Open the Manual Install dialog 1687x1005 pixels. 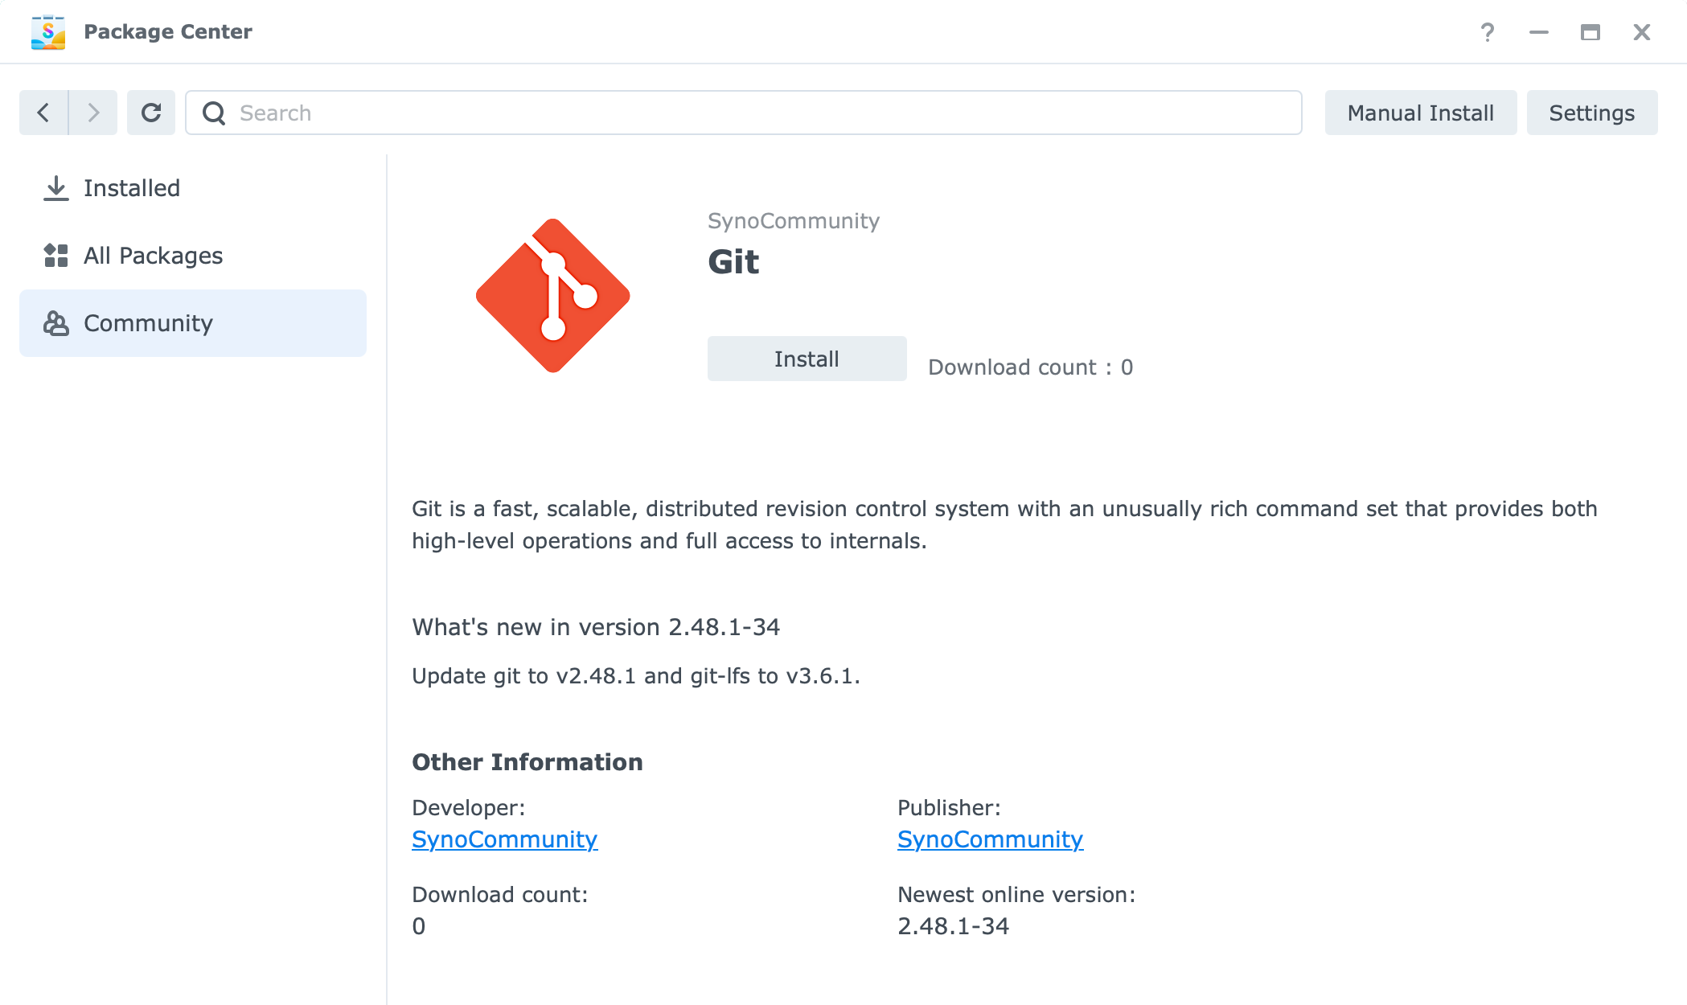pyautogui.click(x=1420, y=113)
